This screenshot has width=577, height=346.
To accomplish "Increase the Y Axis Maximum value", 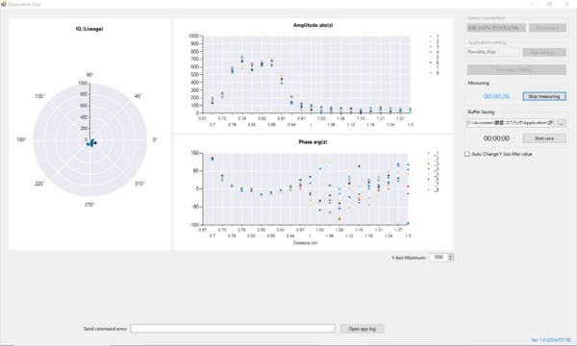I will (451, 256).
